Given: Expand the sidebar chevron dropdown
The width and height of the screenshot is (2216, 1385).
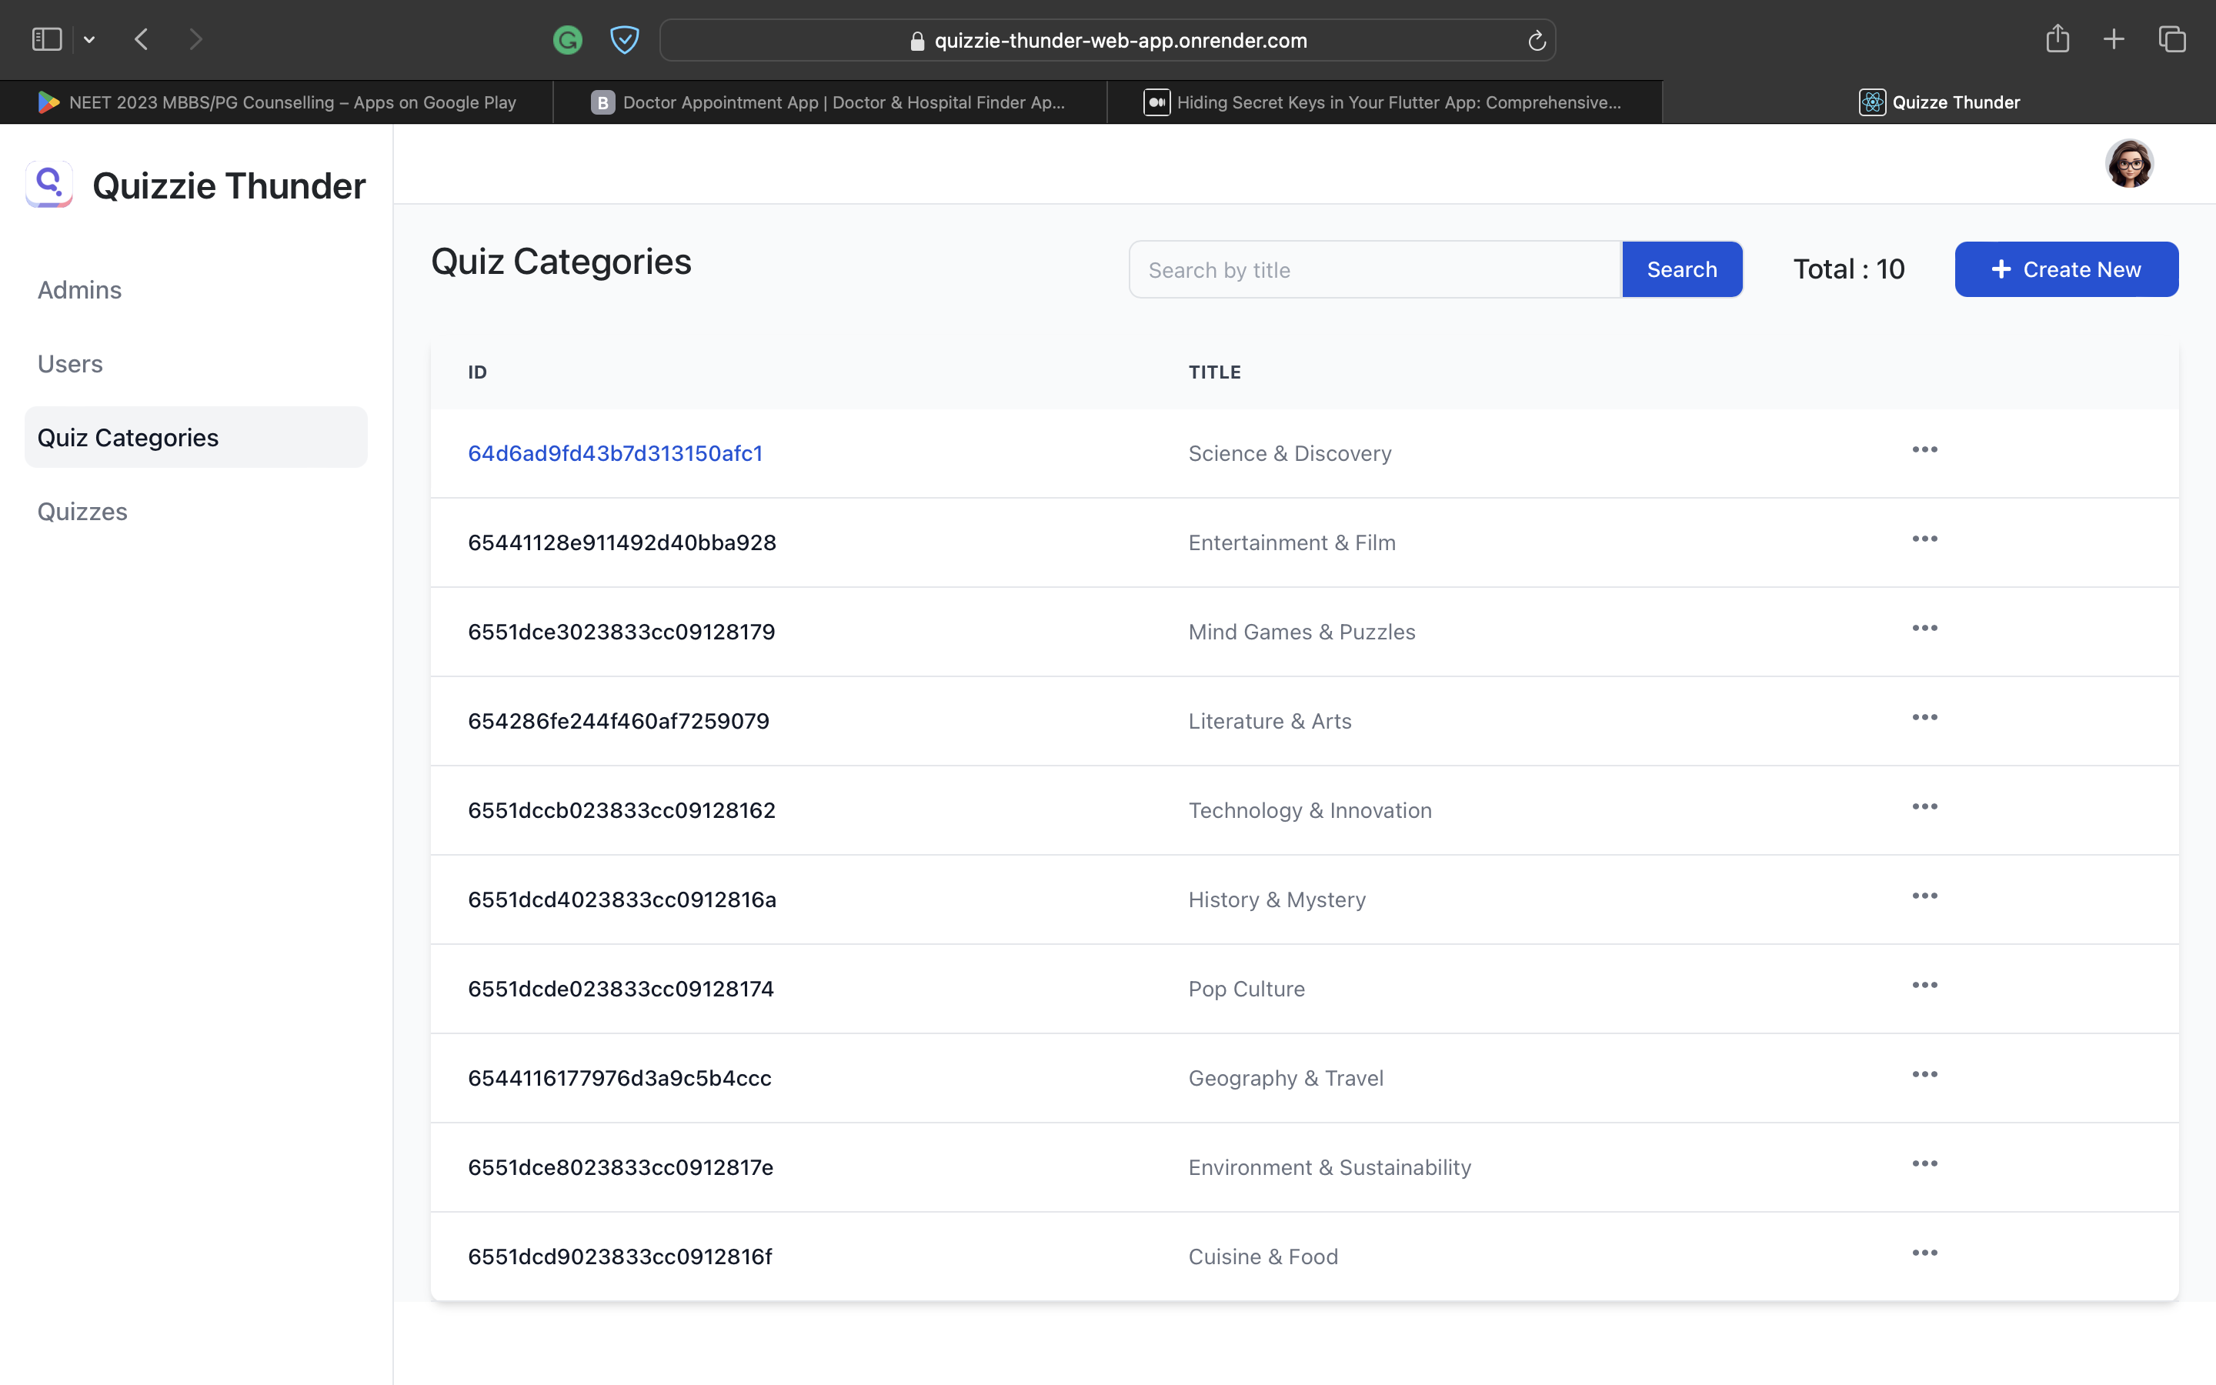Looking at the screenshot, I should tap(88, 38).
